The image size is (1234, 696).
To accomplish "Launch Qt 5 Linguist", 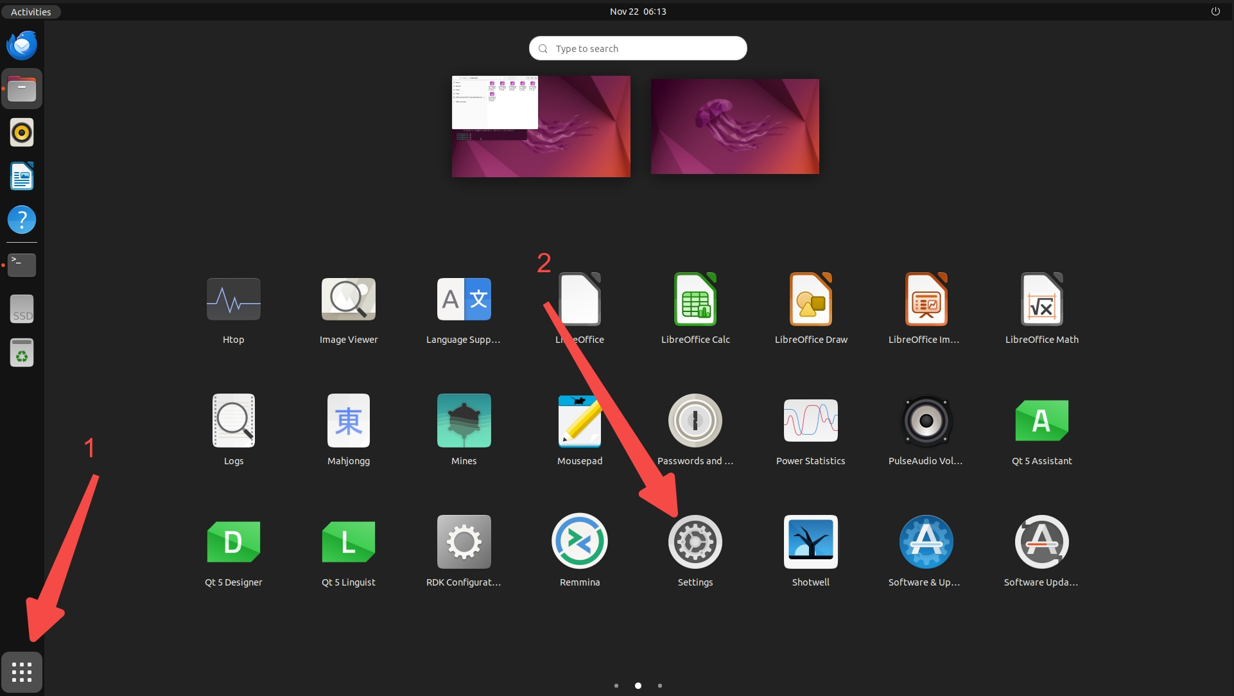I will tap(349, 542).
